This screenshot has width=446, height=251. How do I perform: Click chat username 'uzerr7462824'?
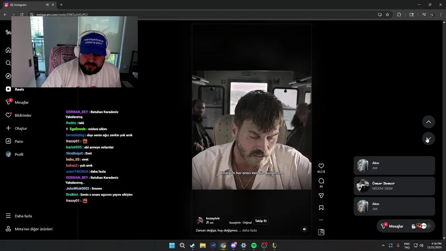(x=77, y=172)
